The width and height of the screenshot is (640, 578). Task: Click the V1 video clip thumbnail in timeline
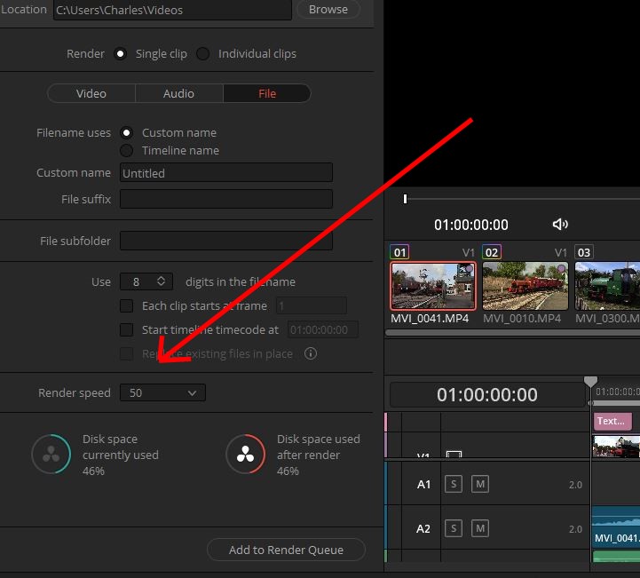[616, 447]
